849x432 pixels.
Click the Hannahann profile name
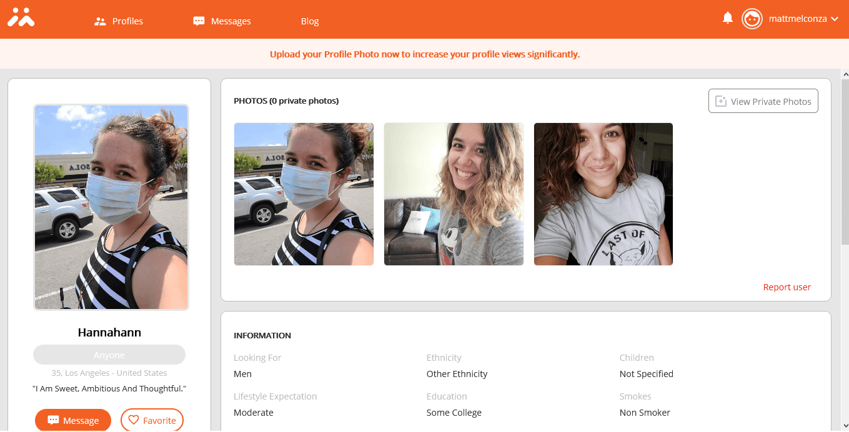pyautogui.click(x=109, y=332)
